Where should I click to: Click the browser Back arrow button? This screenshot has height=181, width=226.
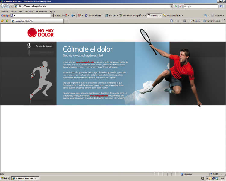[x=3, y=6]
